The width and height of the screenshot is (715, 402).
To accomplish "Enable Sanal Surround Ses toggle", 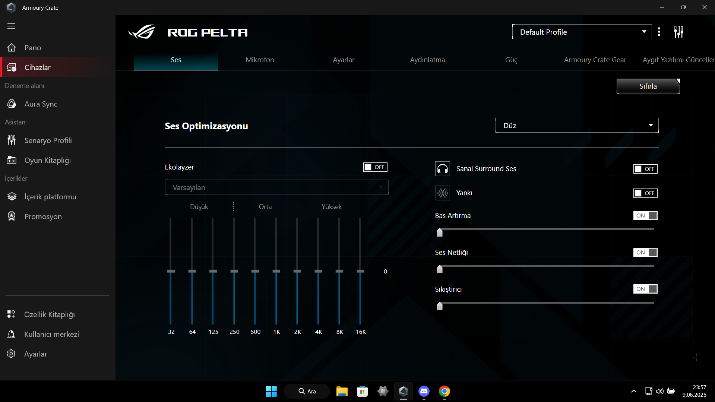I will [x=645, y=169].
